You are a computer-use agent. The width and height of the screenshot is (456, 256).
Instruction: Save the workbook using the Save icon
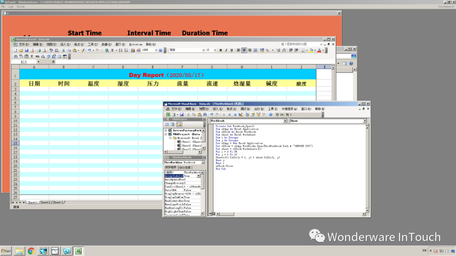(x=27, y=50)
